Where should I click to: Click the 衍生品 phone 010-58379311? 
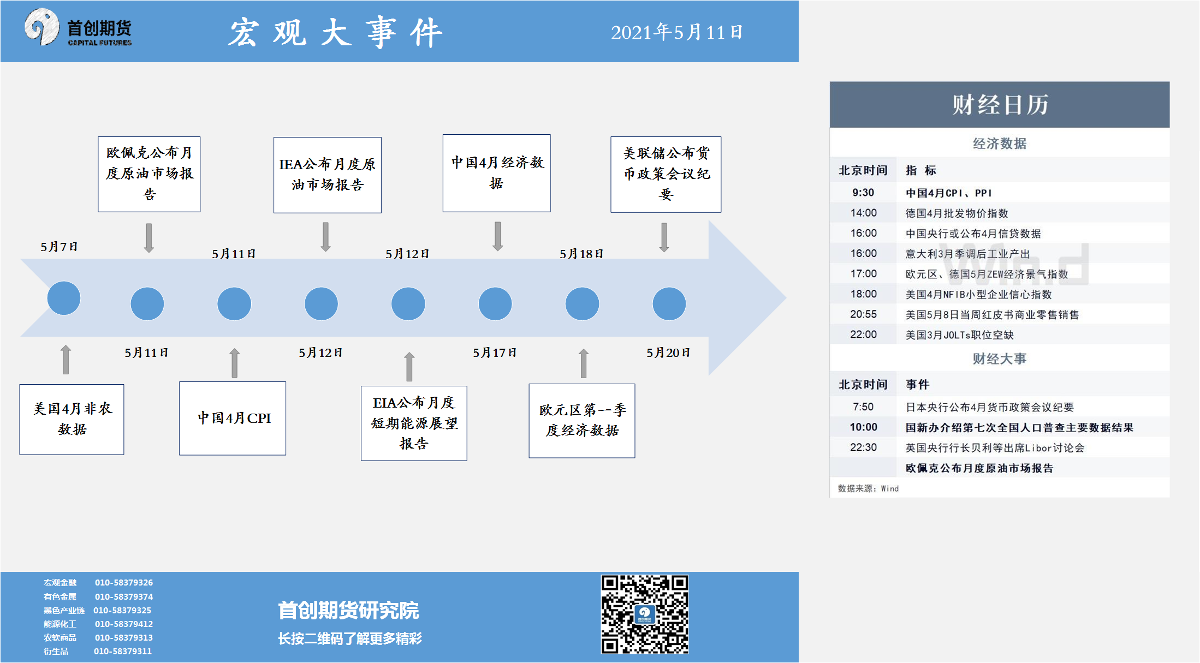tap(123, 651)
